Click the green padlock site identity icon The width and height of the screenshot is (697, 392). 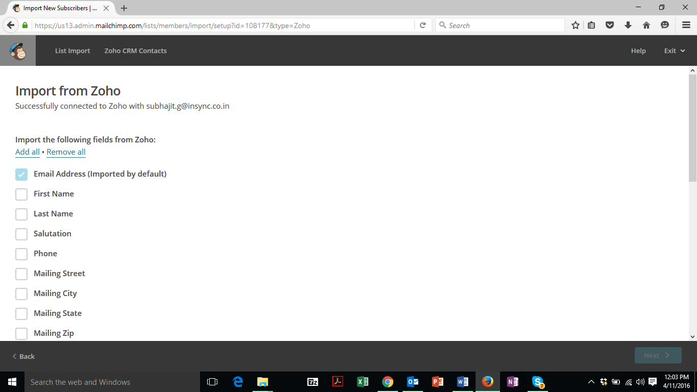tap(25, 25)
